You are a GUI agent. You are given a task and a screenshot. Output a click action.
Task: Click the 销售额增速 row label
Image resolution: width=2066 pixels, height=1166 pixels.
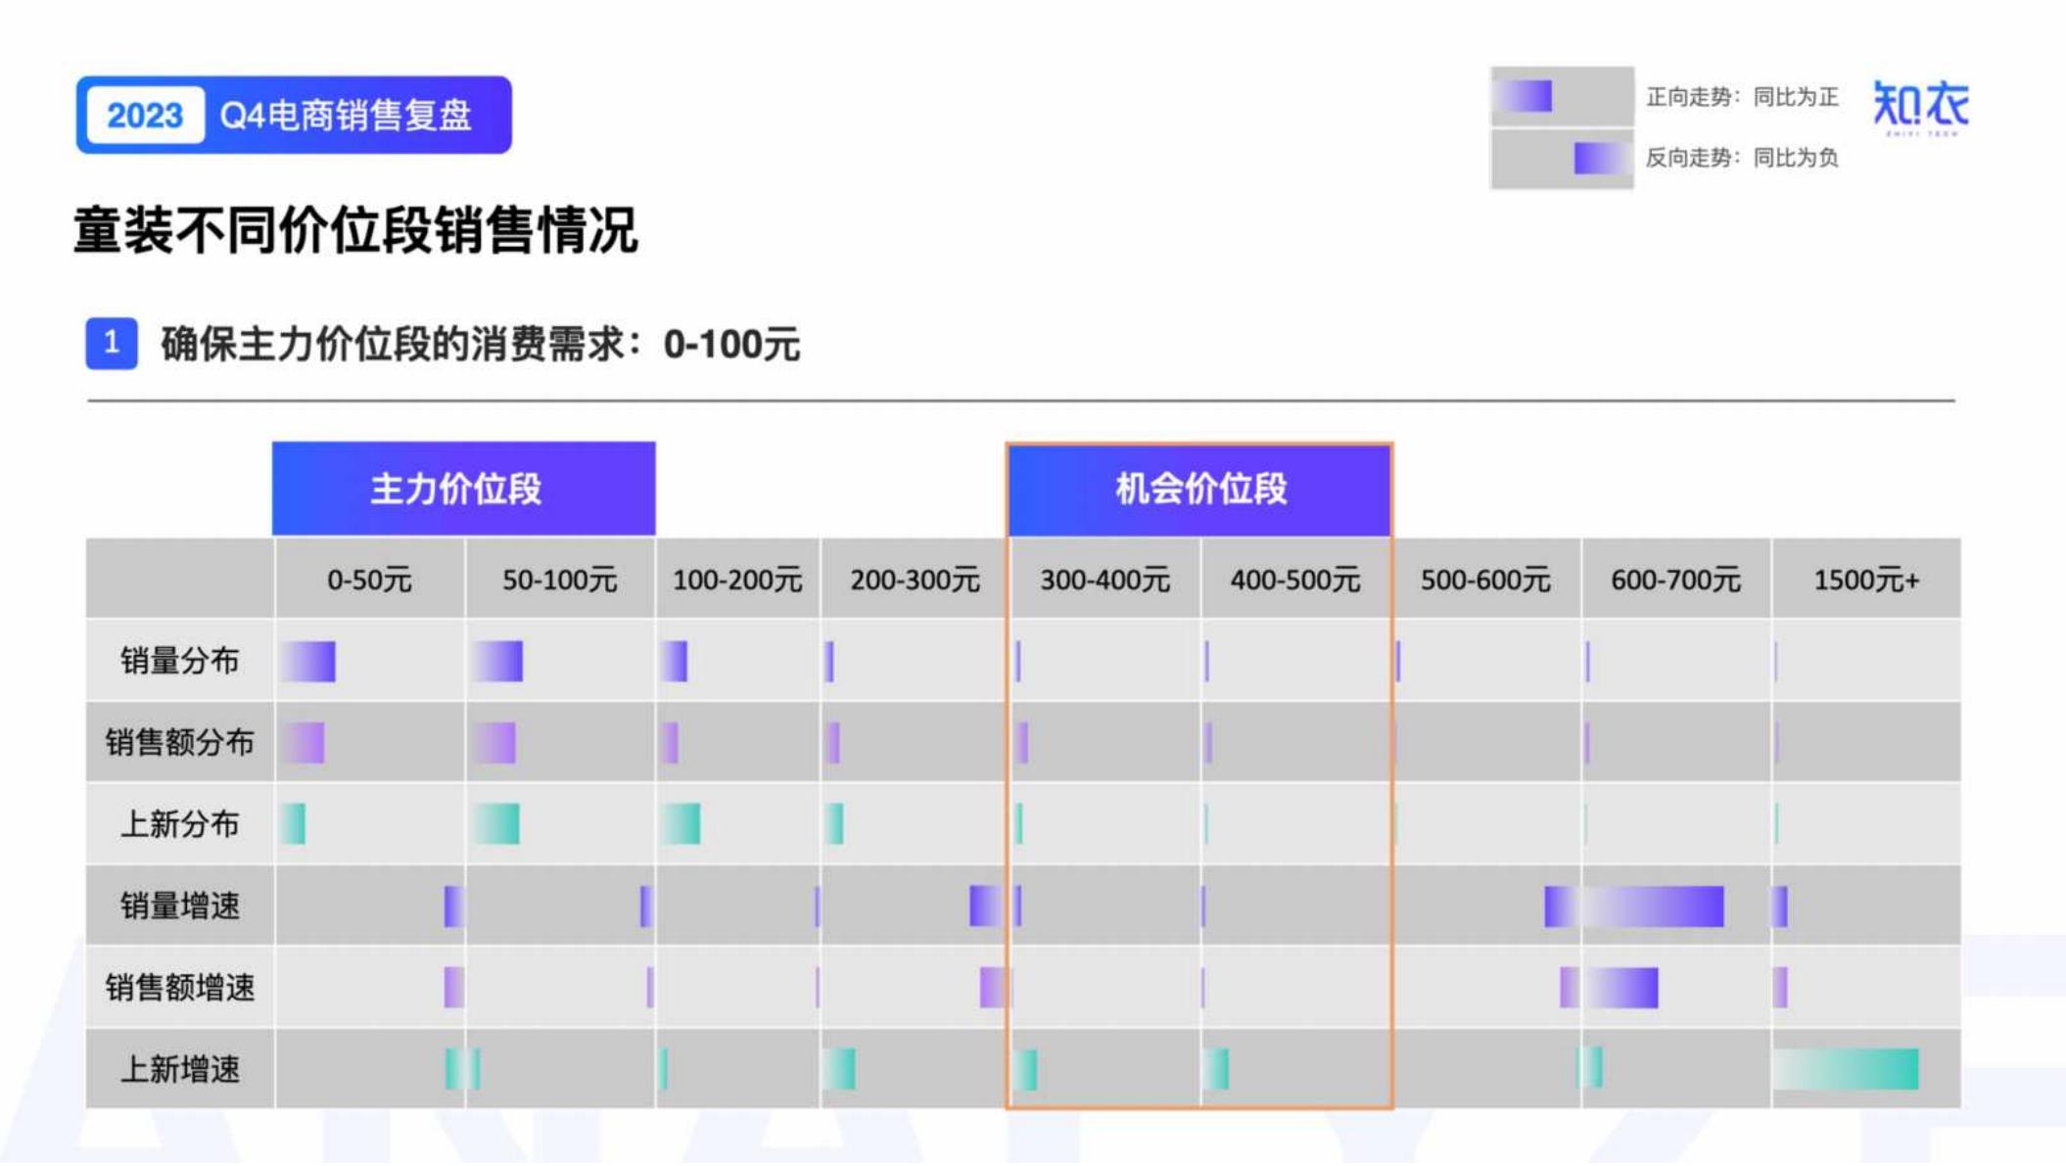coord(180,987)
